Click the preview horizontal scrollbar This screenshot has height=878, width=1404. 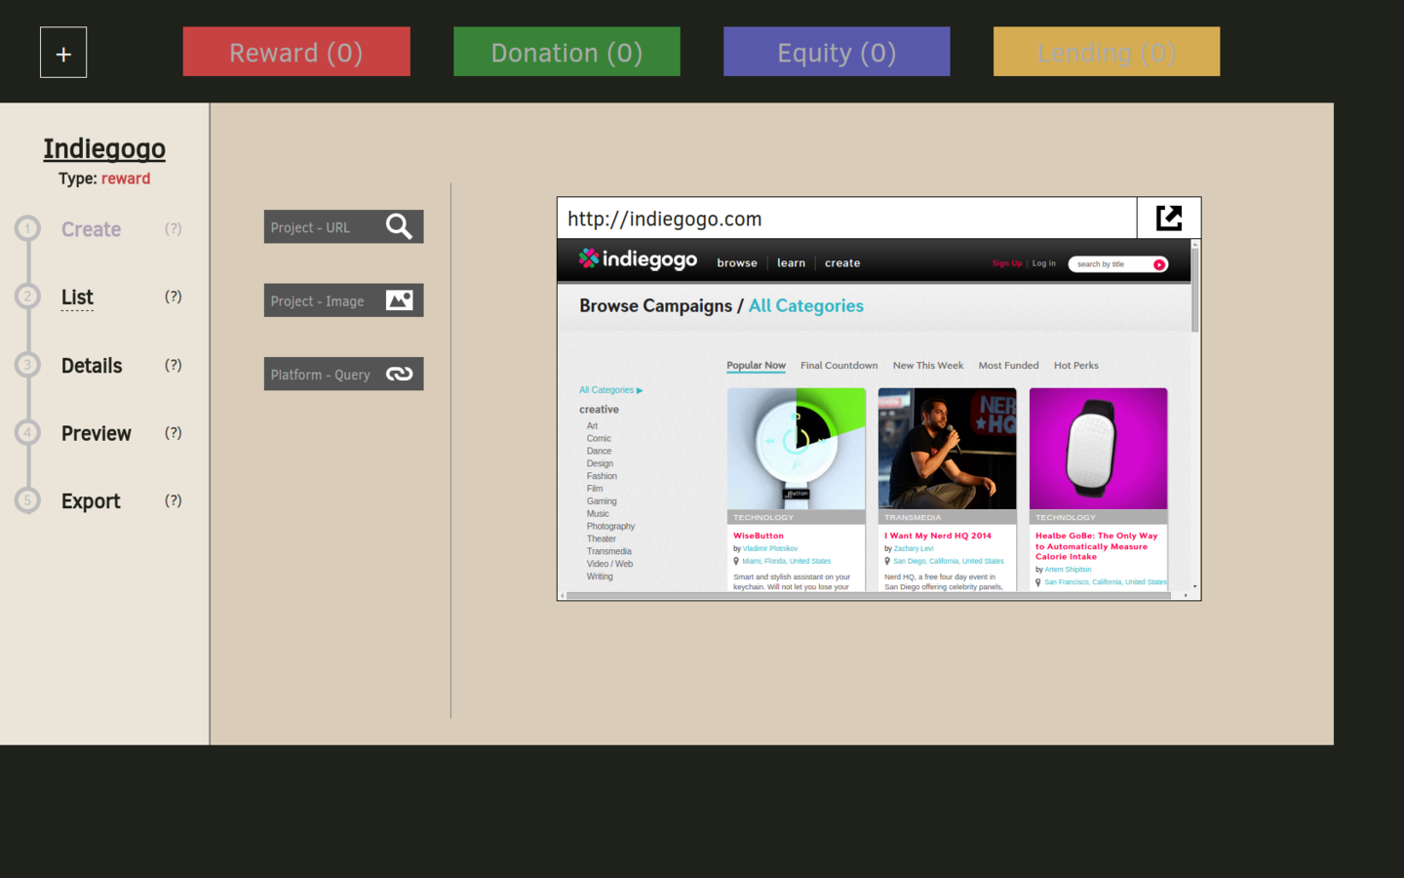[868, 595]
